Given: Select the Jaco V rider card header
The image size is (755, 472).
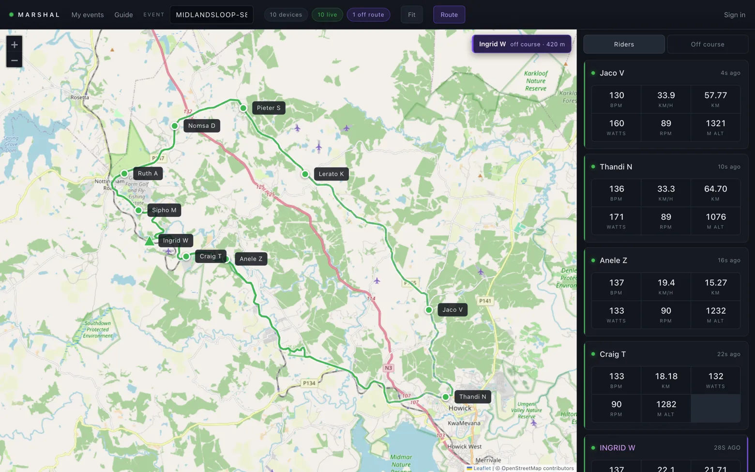Looking at the screenshot, I should (666, 73).
